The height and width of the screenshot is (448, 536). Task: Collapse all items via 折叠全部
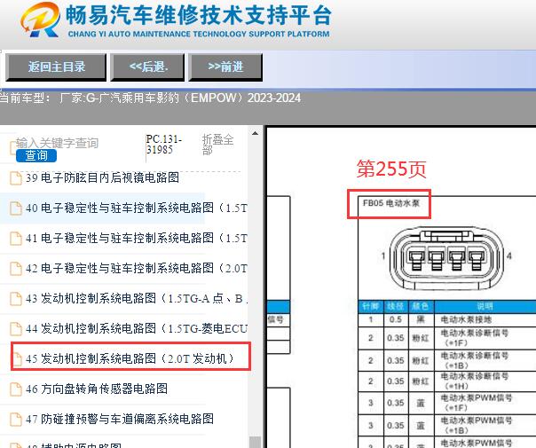(x=217, y=145)
